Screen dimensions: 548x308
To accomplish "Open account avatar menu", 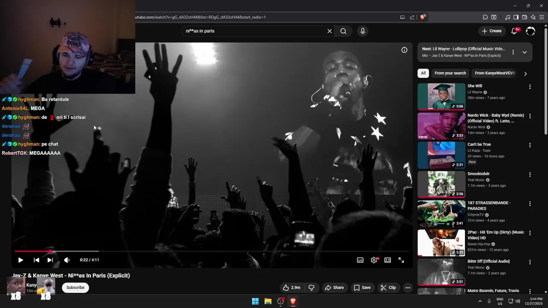I will click(530, 31).
